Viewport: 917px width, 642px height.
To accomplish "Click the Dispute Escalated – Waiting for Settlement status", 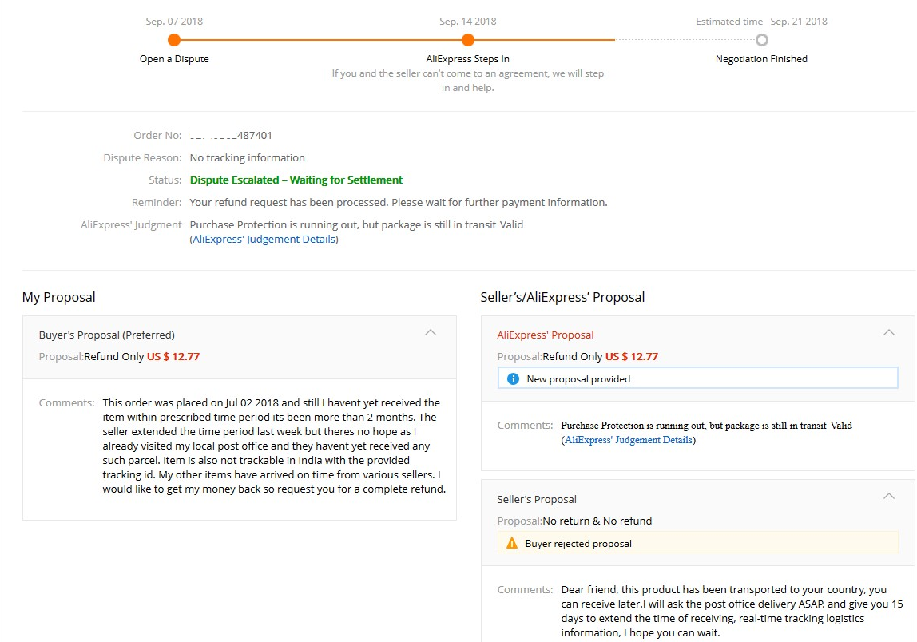I will (x=296, y=180).
